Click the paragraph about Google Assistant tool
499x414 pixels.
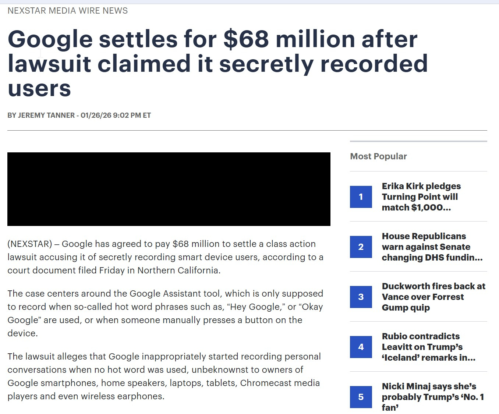[165, 313]
